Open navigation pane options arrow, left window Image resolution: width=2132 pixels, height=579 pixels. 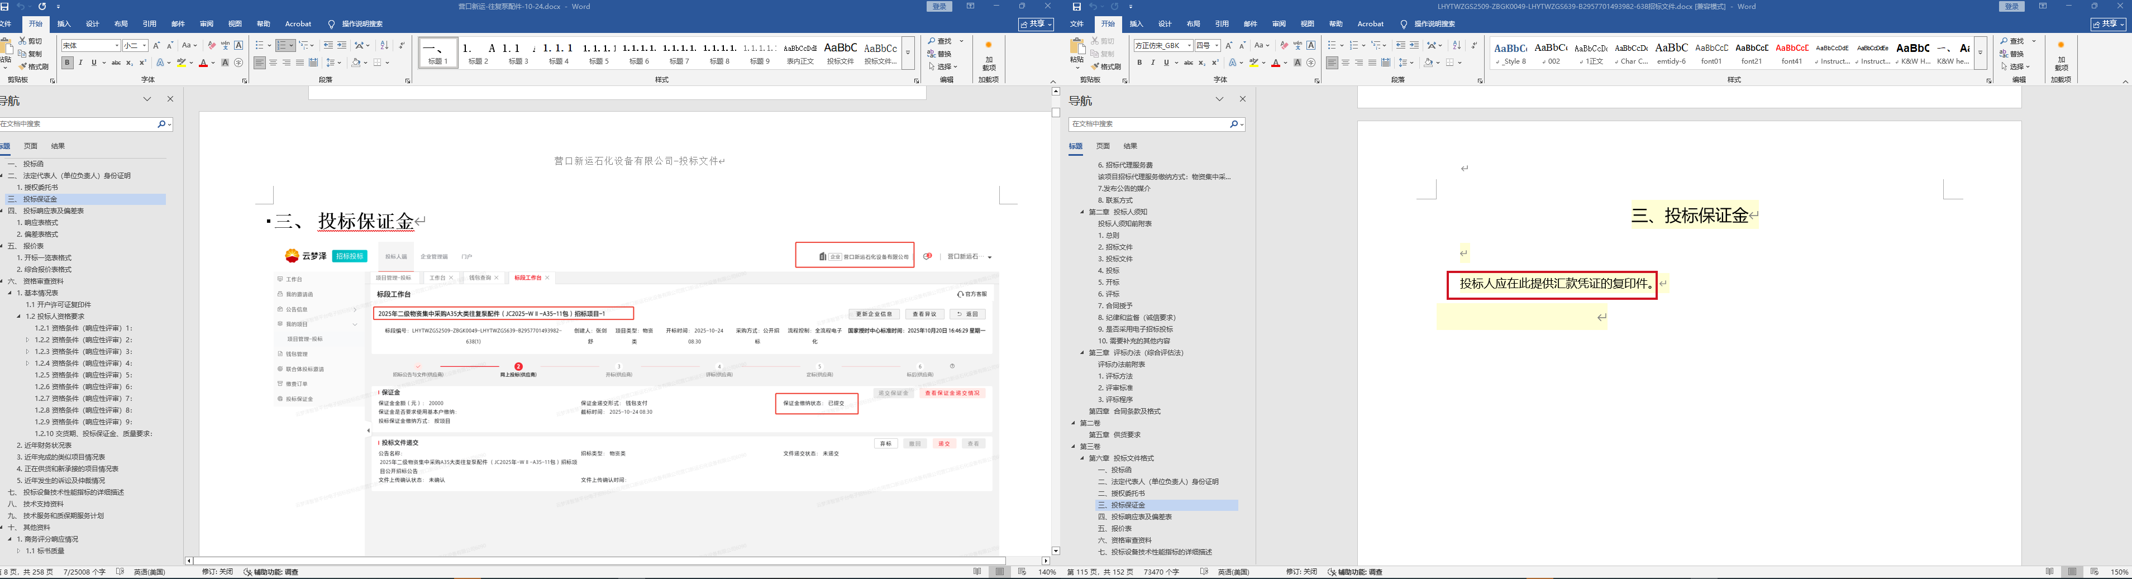click(x=147, y=99)
